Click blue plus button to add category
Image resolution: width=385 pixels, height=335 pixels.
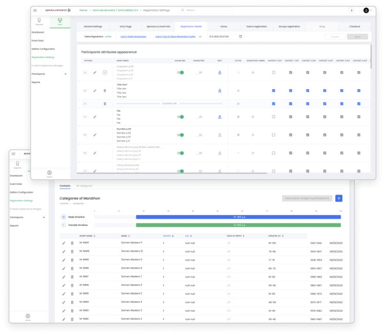pyautogui.click(x=339, y=198)
